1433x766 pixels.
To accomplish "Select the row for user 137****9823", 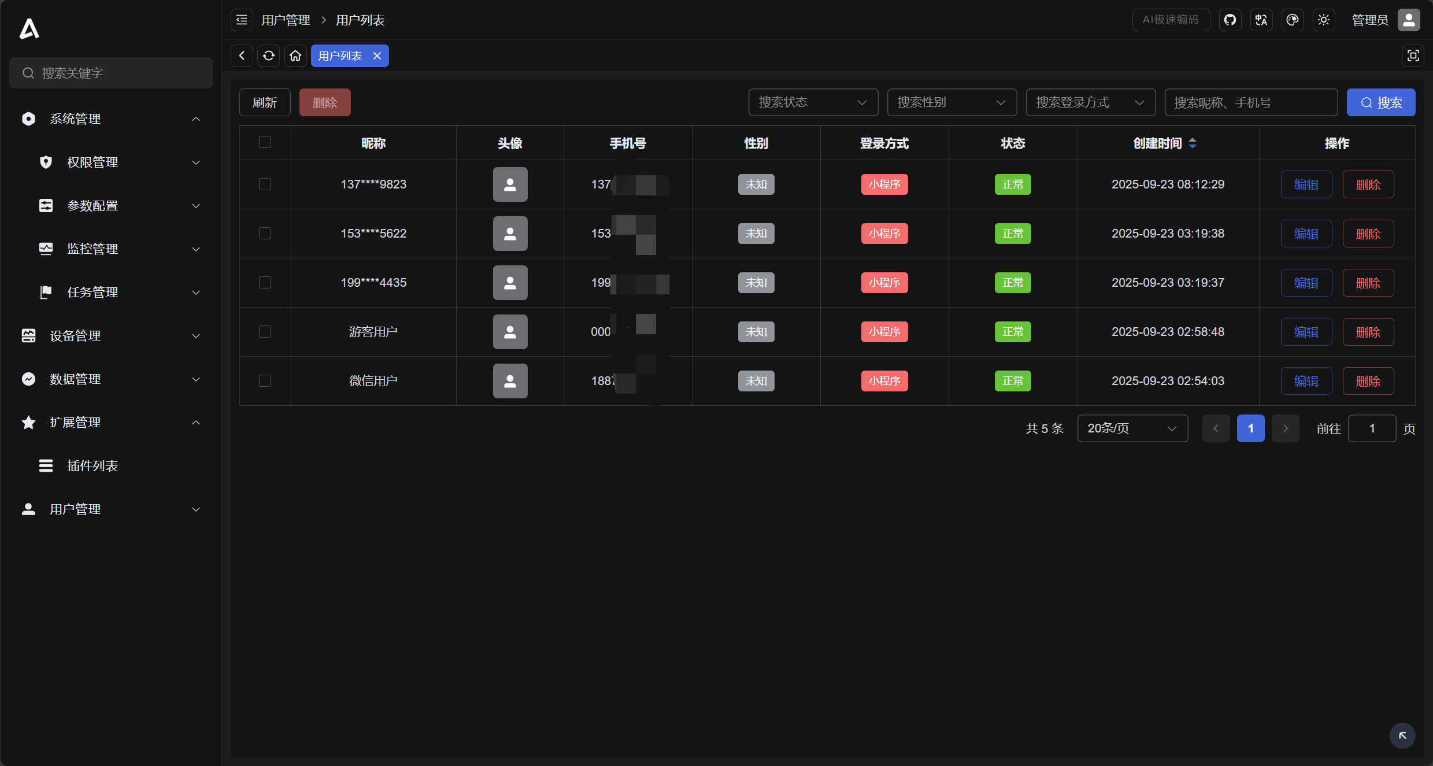I will (x=265, y=184).
